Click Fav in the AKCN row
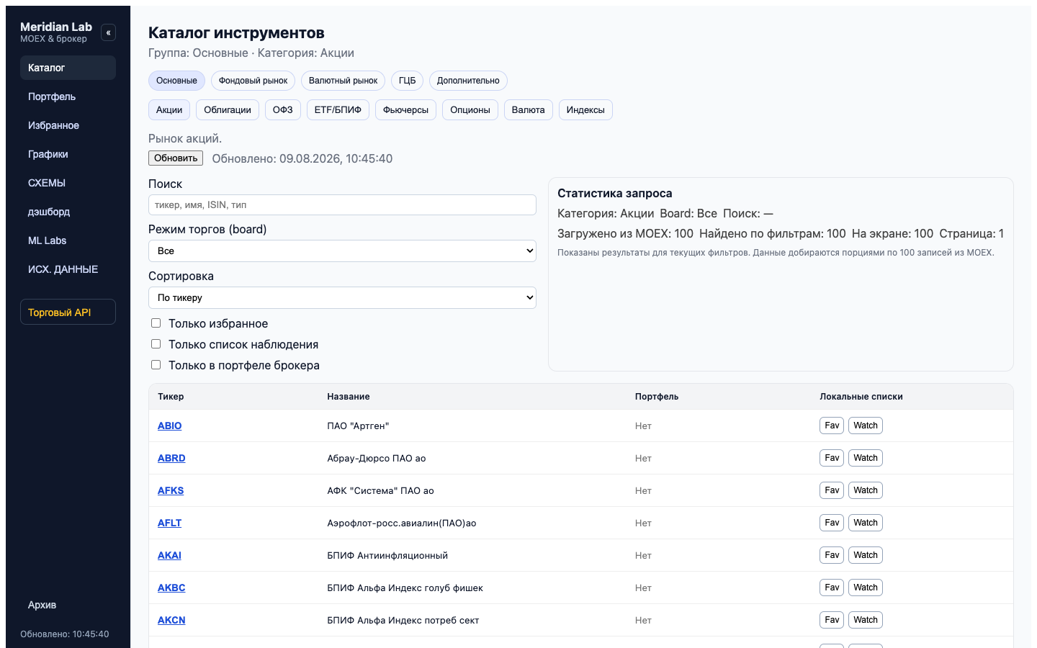This screenshot has width=1037, height=648. [x=832, y=620]
